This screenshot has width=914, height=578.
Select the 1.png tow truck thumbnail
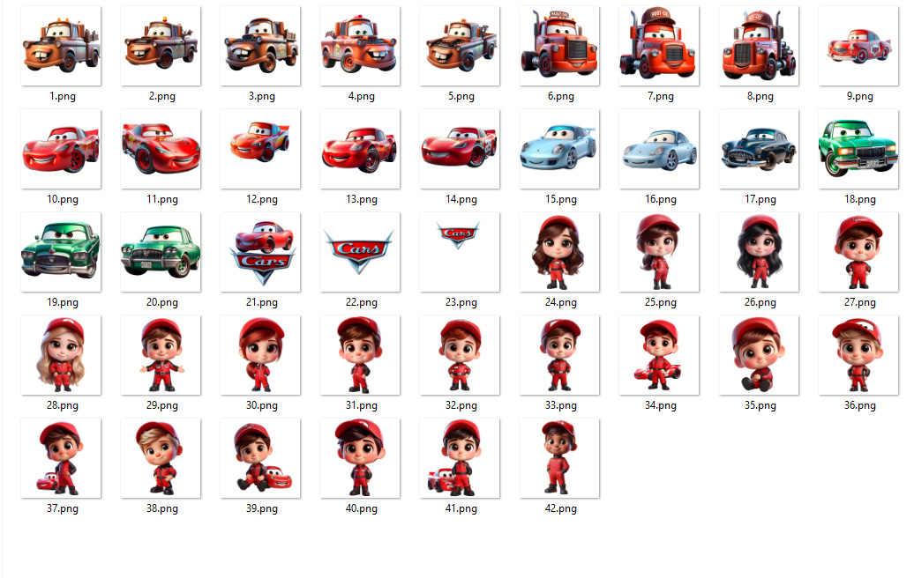pyautogui.click(x=61, y=46)
